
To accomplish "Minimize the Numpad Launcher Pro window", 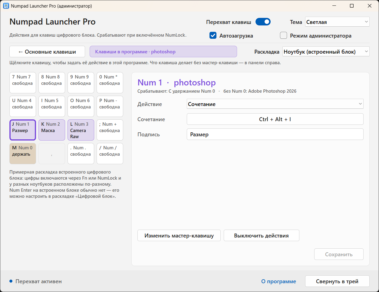I will (334, 6).
